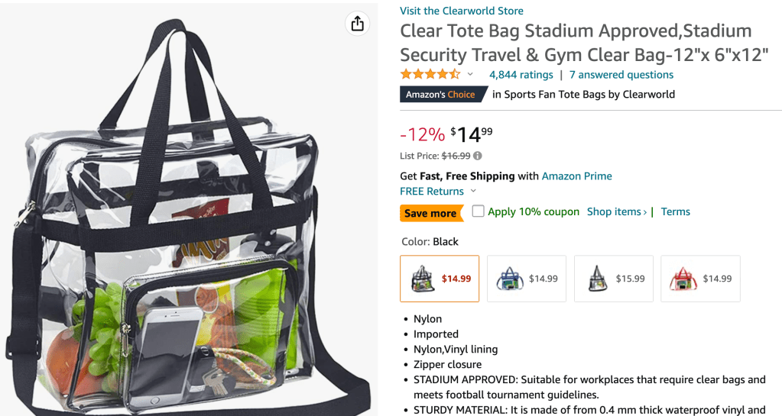Viewport: 782px width, 416px height.
Task: Click the star rating icons
Action: click(430, 75)
